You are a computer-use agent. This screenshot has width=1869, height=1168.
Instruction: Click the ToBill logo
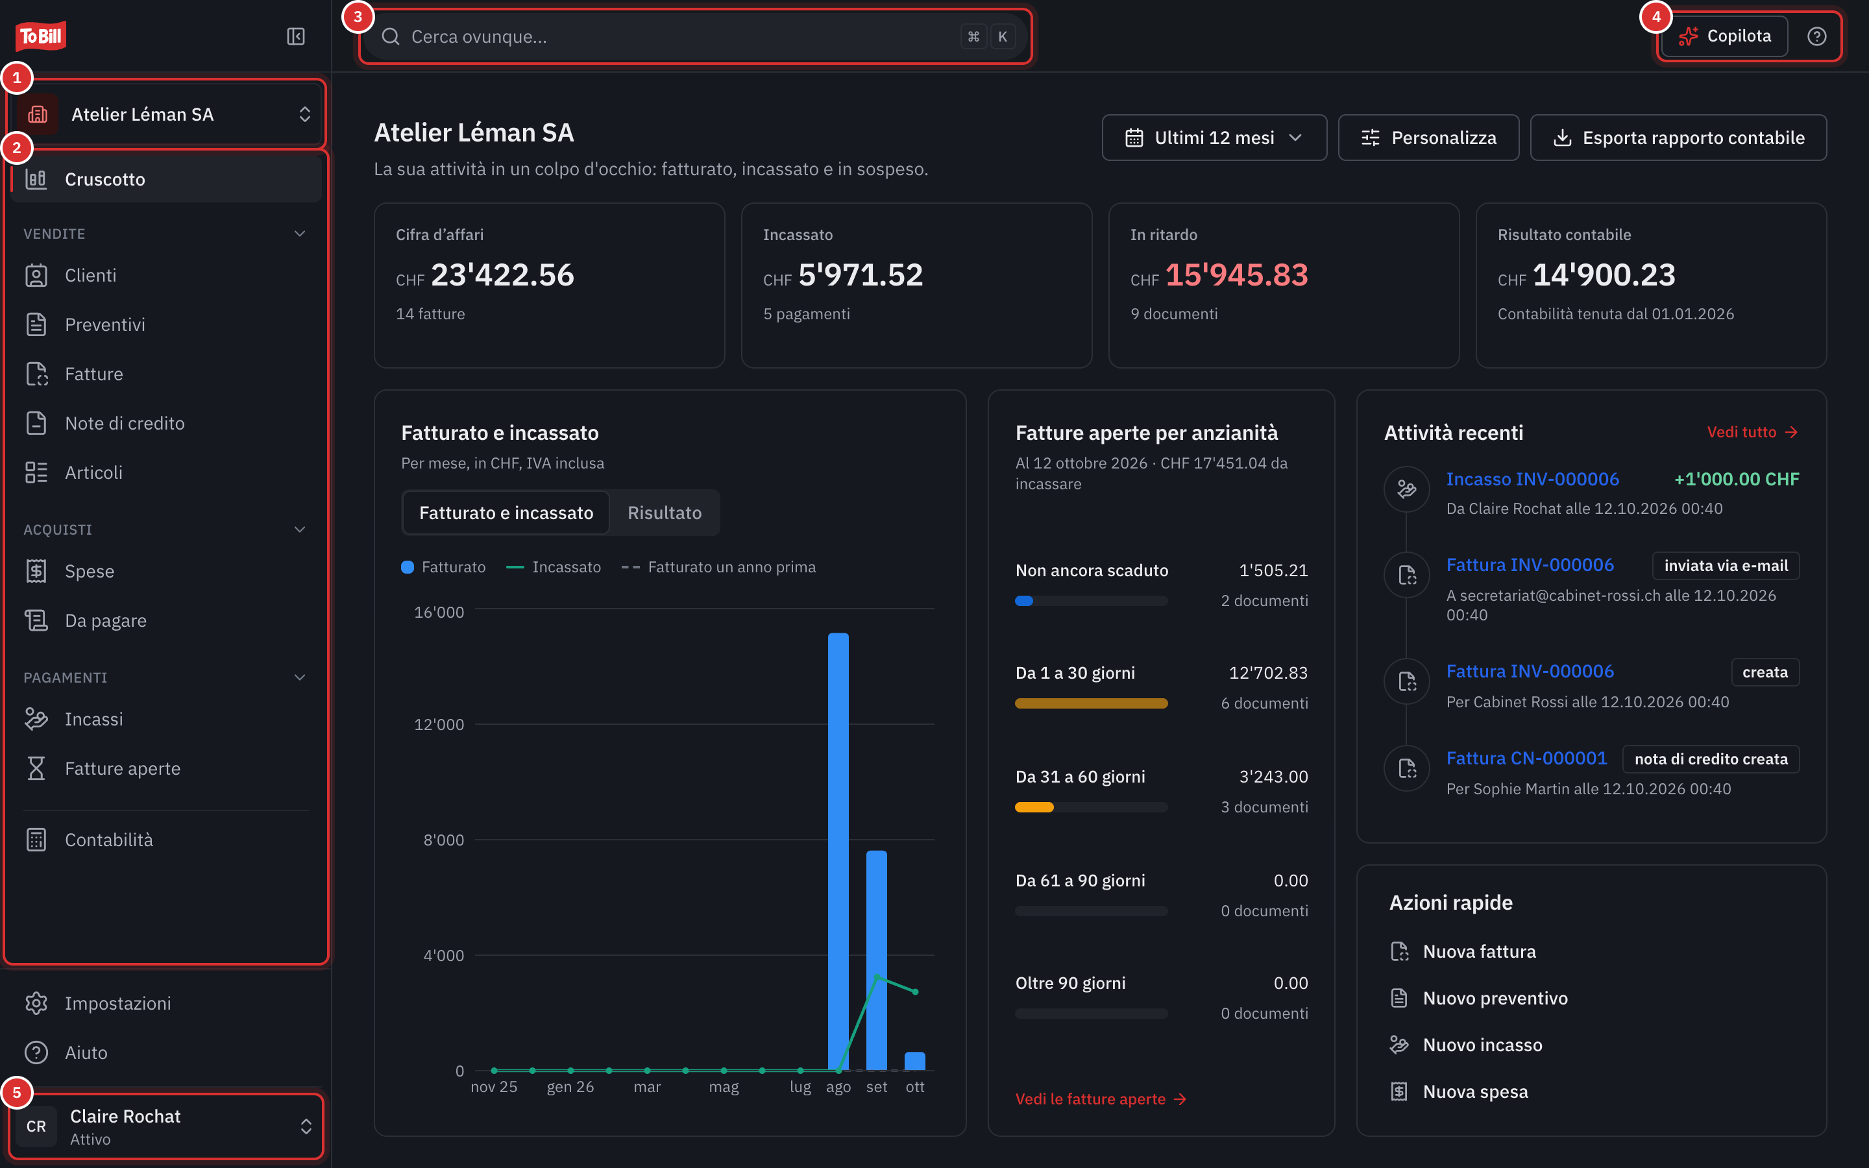(x=41, y=36)
